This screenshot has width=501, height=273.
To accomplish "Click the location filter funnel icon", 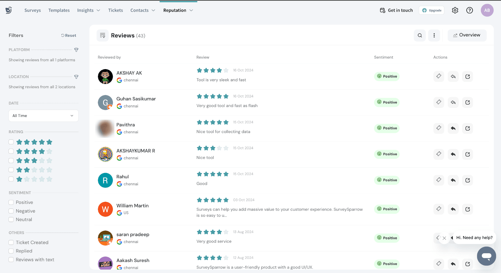I will pos(76,77).
